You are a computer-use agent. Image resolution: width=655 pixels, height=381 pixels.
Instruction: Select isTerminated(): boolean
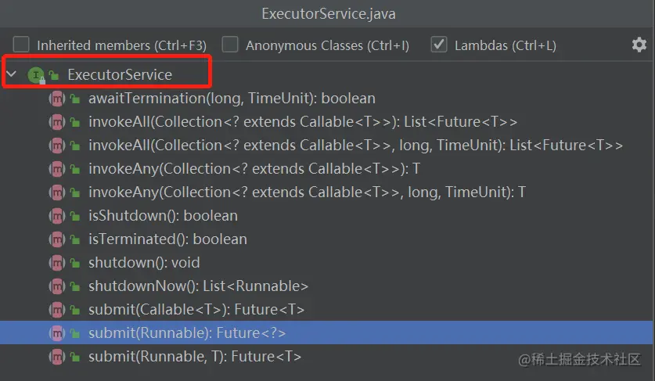click(167, 239)
